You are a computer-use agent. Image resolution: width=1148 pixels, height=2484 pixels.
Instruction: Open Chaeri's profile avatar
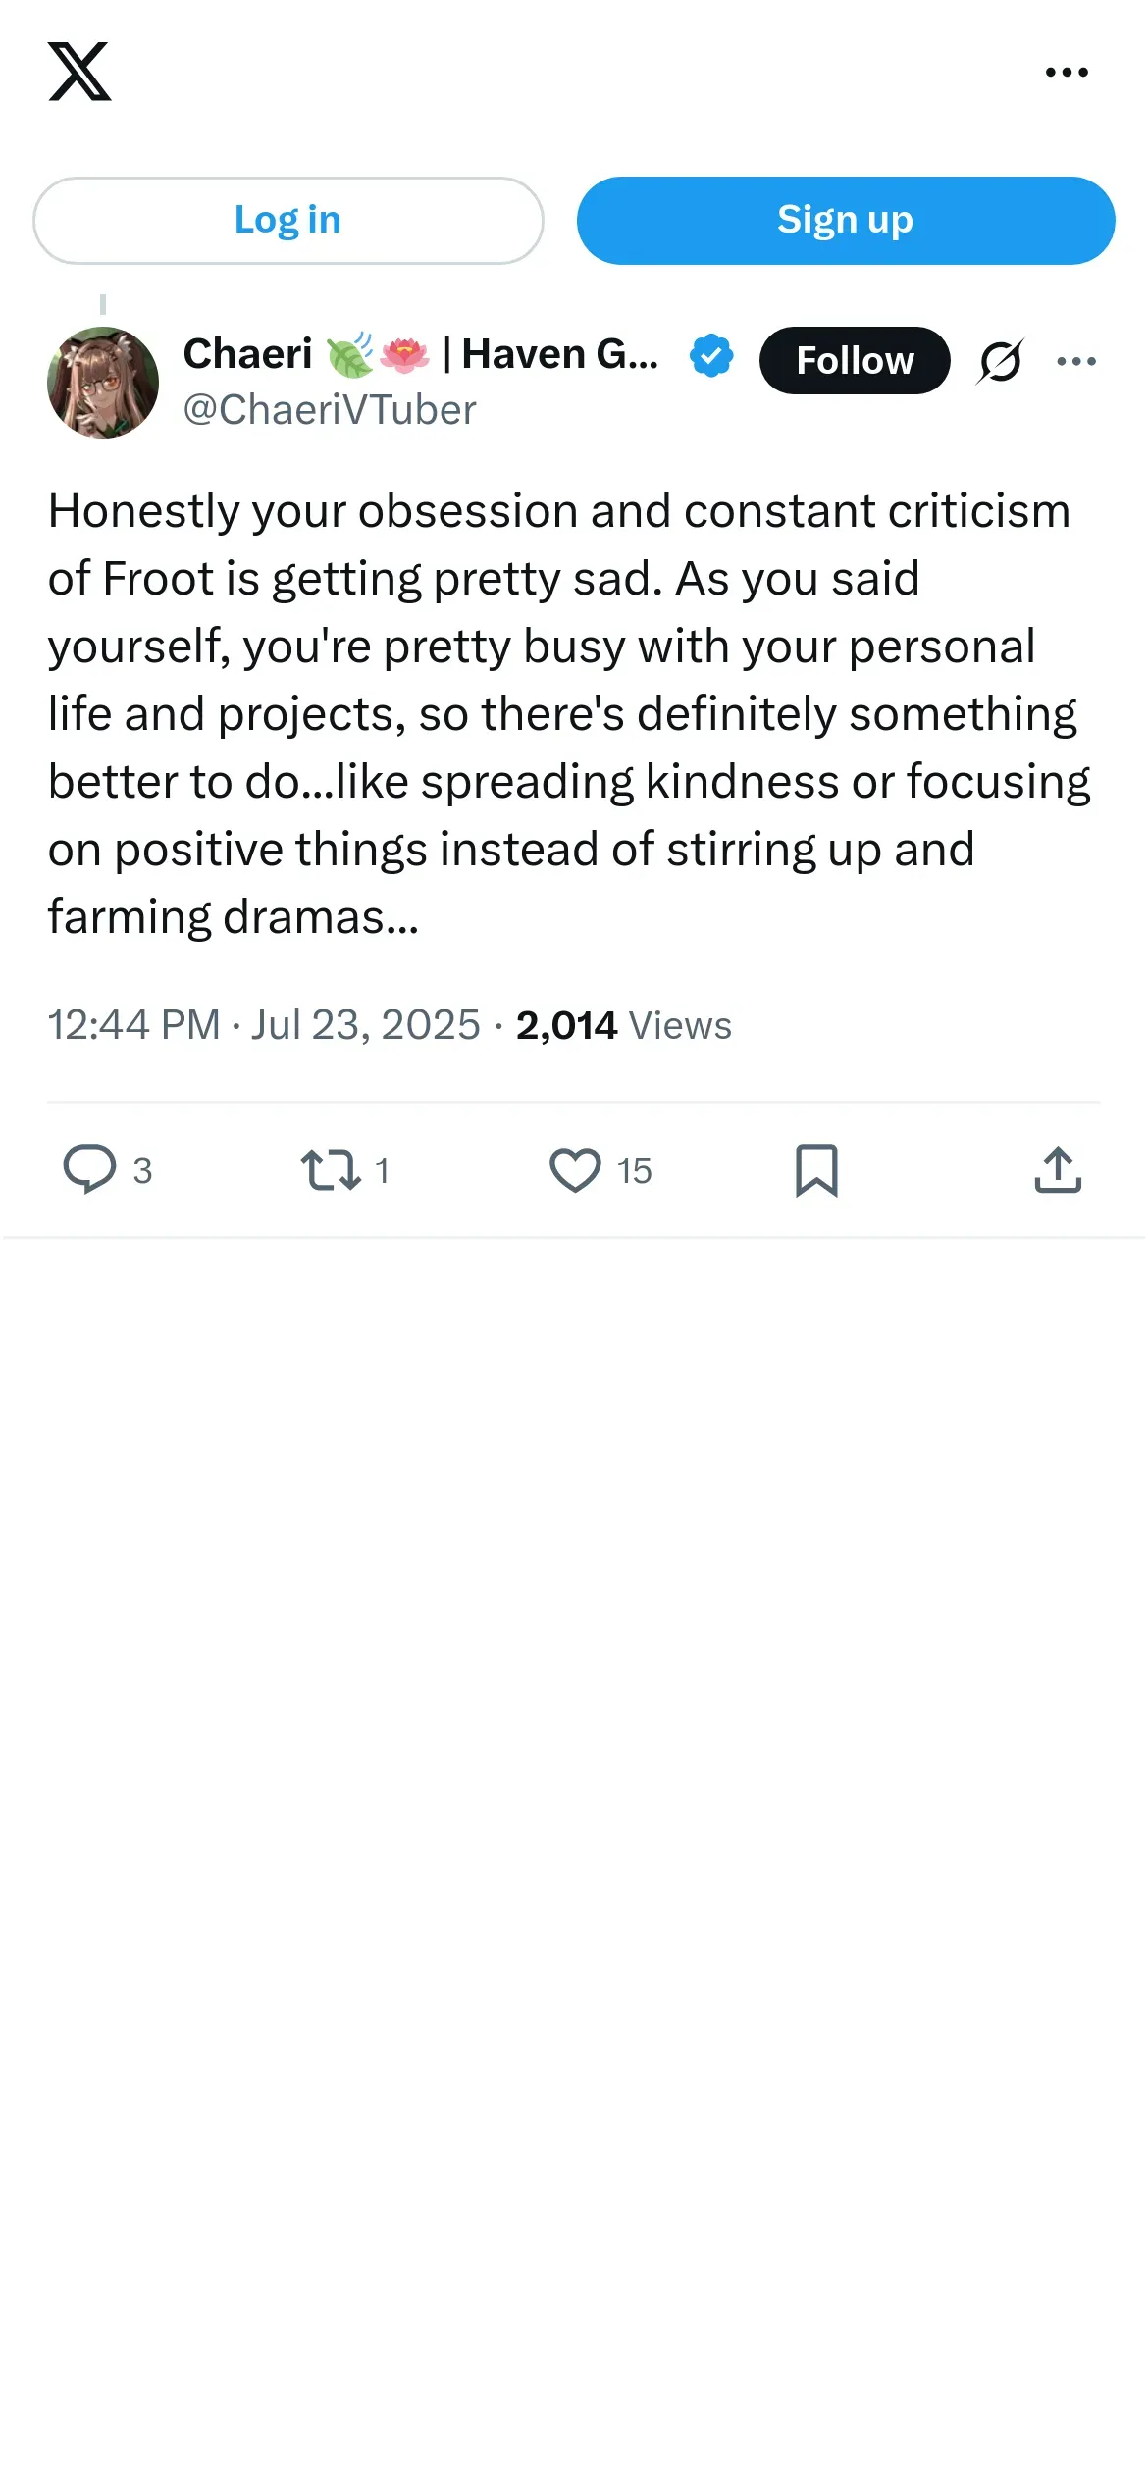103,383
